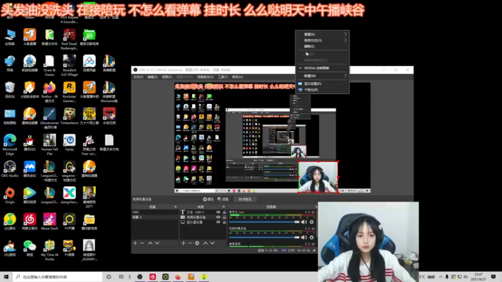Open the OBS 视图(V) menu

click(x=167, y=77)
